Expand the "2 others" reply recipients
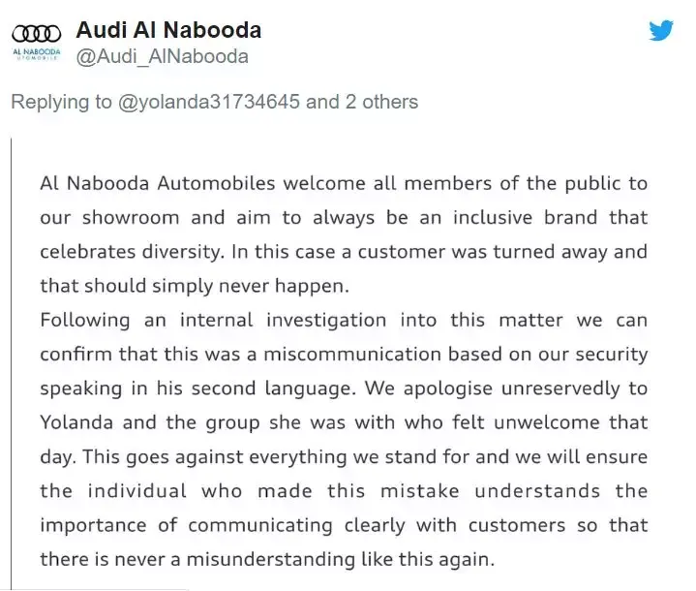Viewport: 696px width, 591px height. pos(381,102)
